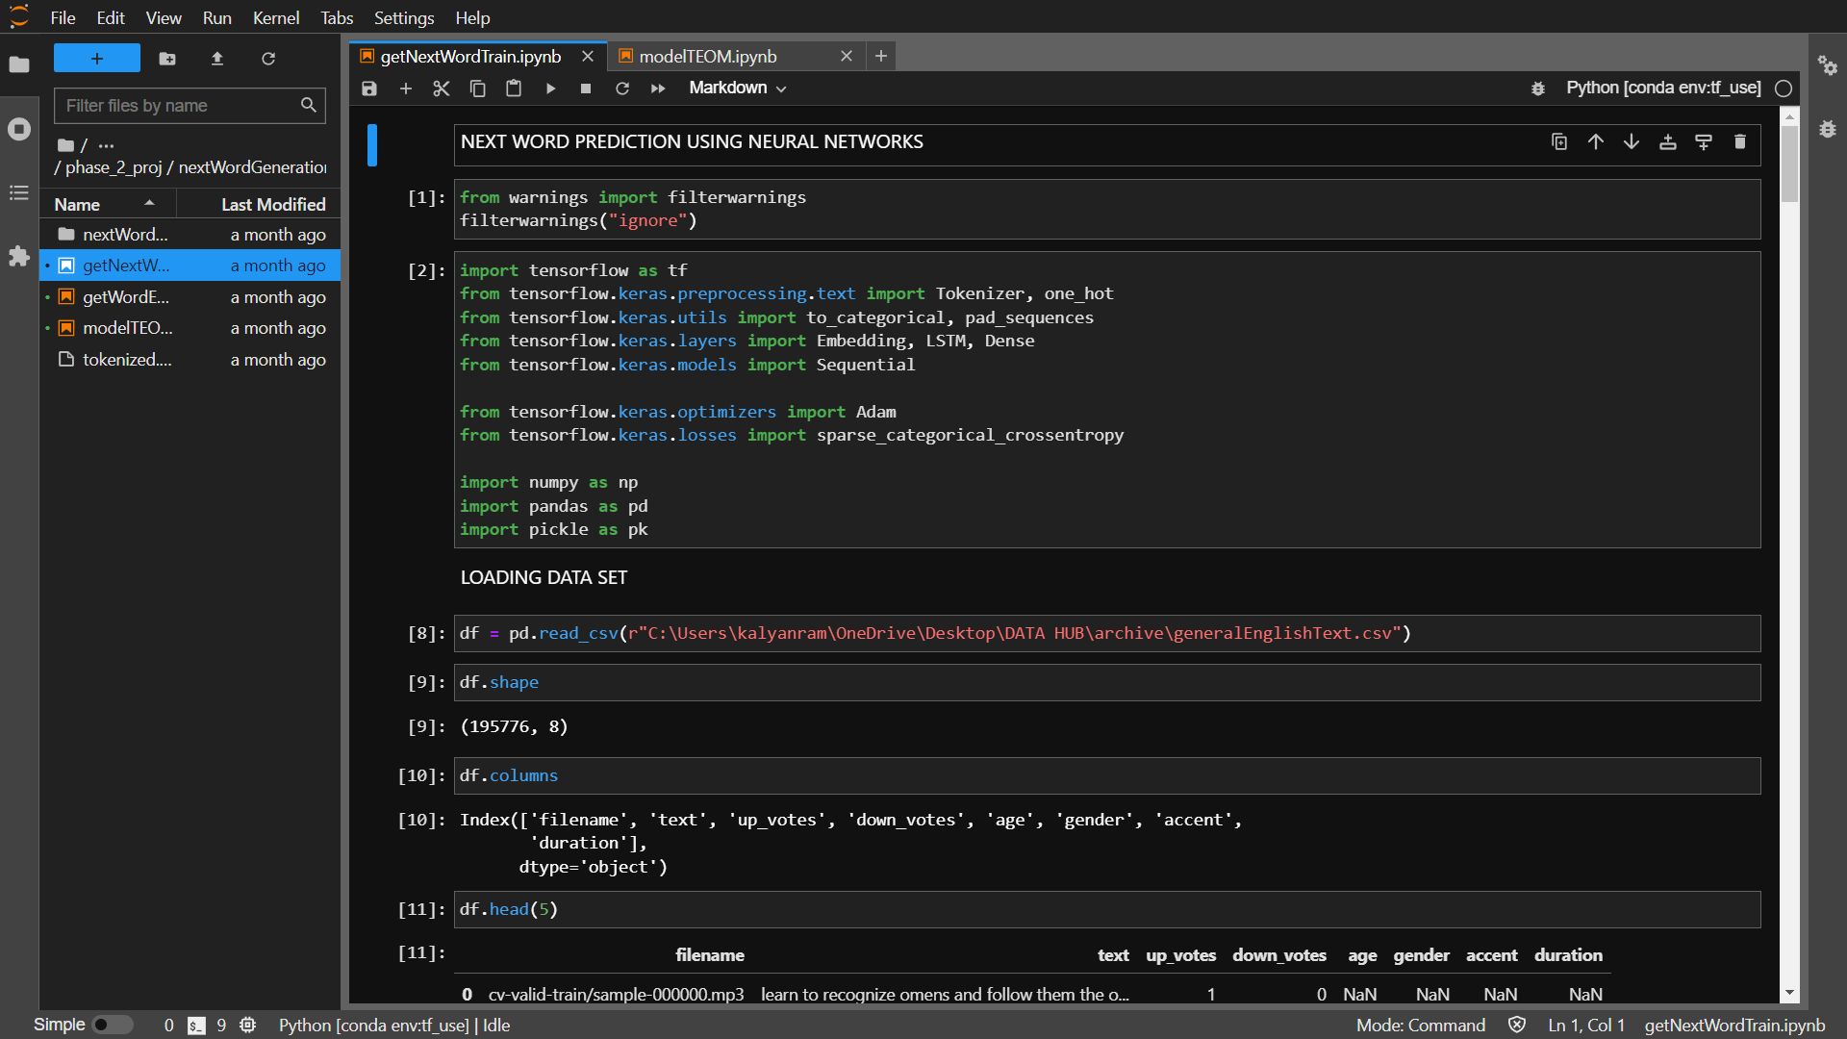Screen dimensions: 1847x1039
Task: Click the Filter files by name field
Action: (x=190, y=106)
